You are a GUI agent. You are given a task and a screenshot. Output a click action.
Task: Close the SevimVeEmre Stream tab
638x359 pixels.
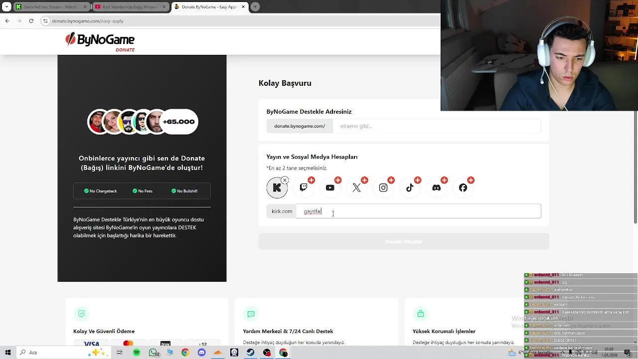pos(85,7)
